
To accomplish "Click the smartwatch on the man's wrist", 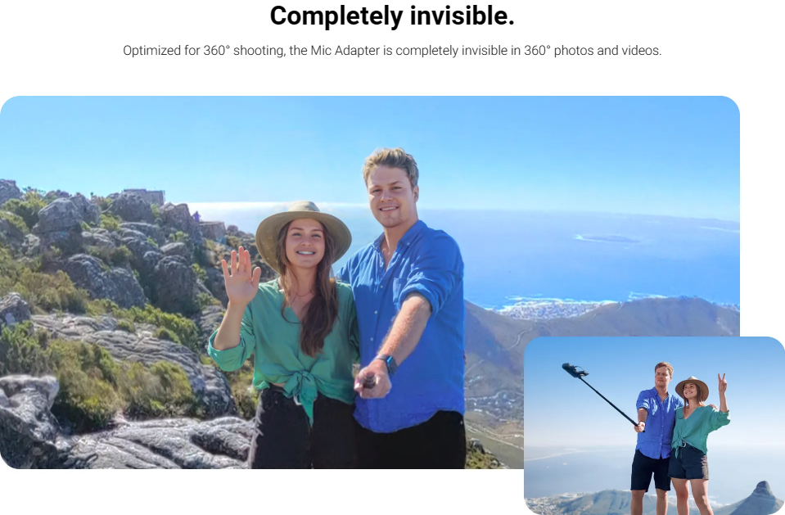I will (x=387, y=363).
